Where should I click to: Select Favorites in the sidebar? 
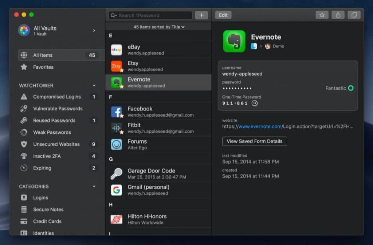tap(43, 67)
